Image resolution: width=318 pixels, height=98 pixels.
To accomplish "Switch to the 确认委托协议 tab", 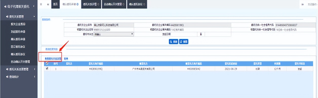I will 137,4.
